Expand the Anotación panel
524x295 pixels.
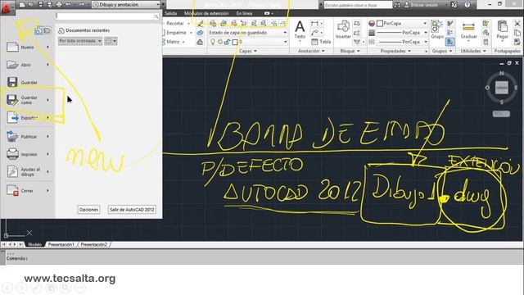click(x=311, y=51)
